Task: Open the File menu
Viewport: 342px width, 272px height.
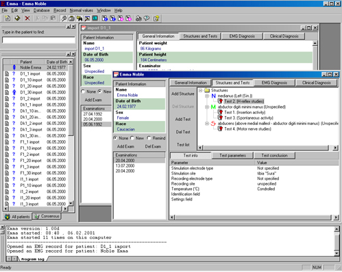Action: coord(5,10)
